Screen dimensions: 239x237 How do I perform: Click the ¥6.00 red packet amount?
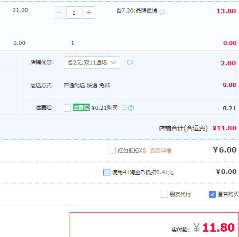point(225,150)
